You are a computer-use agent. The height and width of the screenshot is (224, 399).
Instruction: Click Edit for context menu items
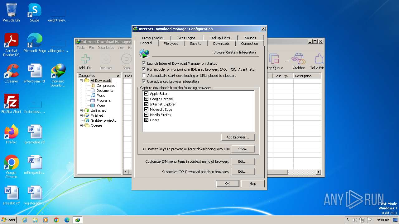[x=243, y=161]
